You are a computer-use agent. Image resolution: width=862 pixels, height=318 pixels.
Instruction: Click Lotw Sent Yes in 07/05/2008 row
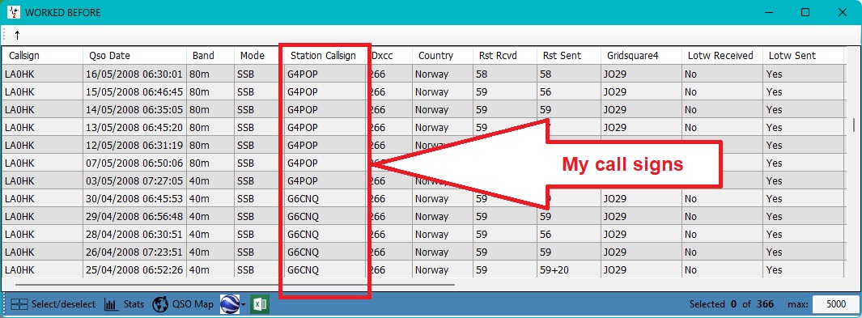[x=803, y=163]
